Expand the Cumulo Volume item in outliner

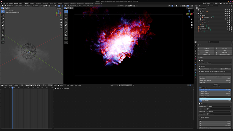[197, 30]
